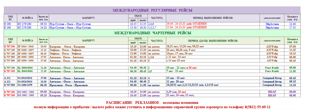Select landing time 14.10
The height and width of the screenshot is (110, 310).
click(293, 85)
